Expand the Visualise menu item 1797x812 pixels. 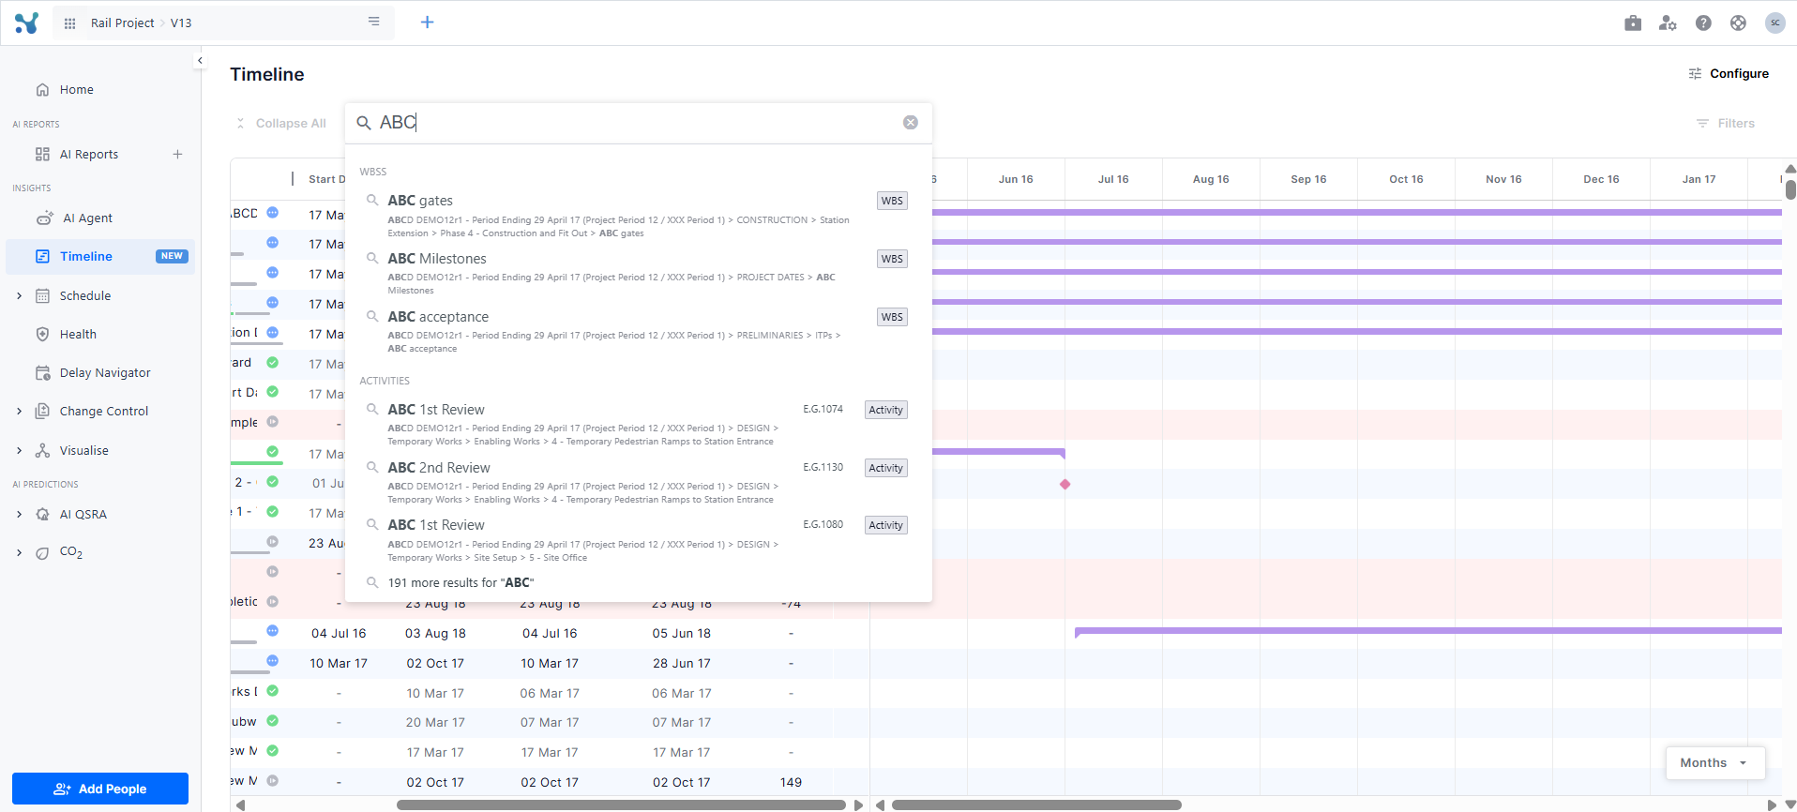pos(19,450)
